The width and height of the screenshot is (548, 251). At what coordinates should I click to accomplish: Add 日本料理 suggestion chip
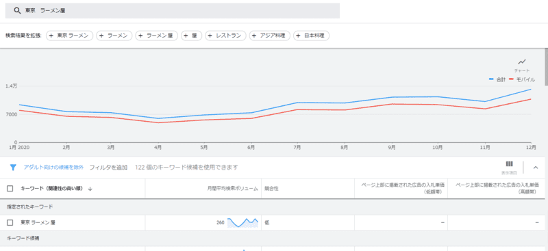311,36
